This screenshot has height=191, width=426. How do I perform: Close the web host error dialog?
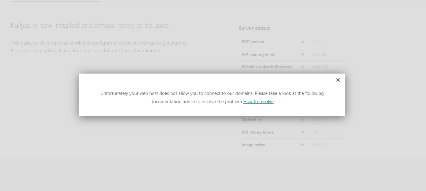click(338, 80)
